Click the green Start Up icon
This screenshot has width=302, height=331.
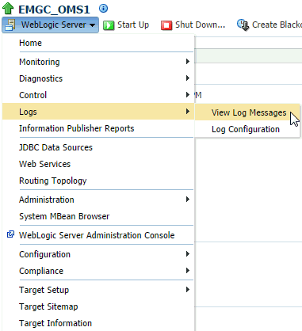coord(109,25)
